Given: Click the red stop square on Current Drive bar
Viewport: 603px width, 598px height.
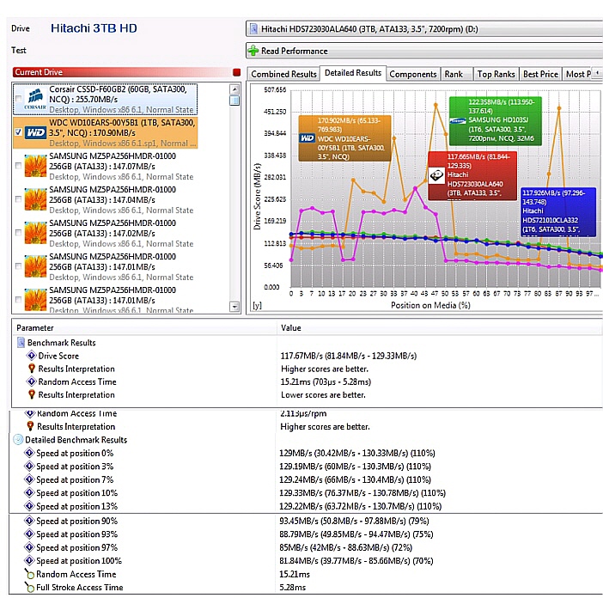Looking at the screenshot, I should pyautogui.click(x=236, y=72).
